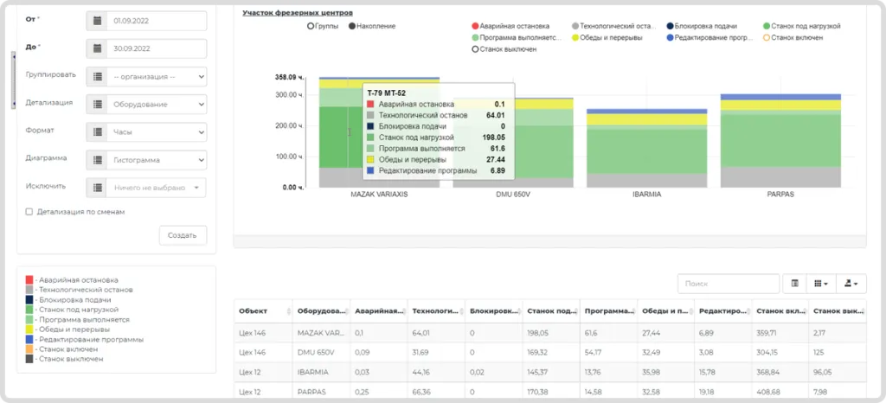
Task: Sort table by Программа... column header
Action: click(x=609, y=311)
